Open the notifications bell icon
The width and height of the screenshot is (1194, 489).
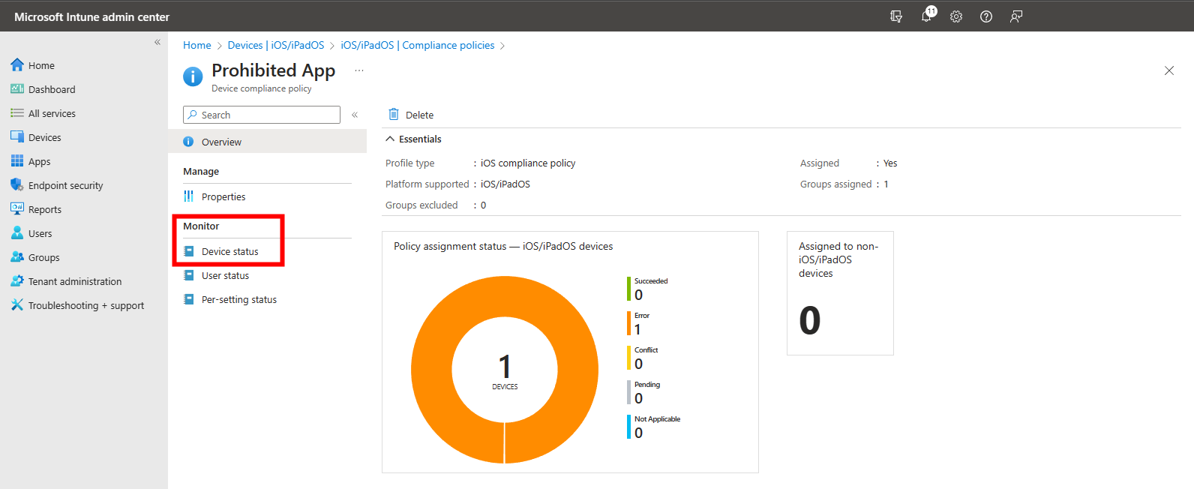tap(927, 16)
